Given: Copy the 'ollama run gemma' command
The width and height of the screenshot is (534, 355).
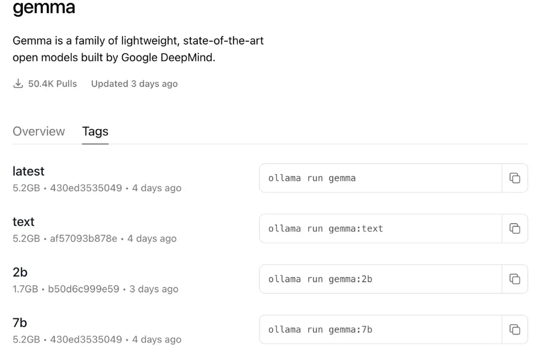Looking at the screenshot, I should click(515, 178).
